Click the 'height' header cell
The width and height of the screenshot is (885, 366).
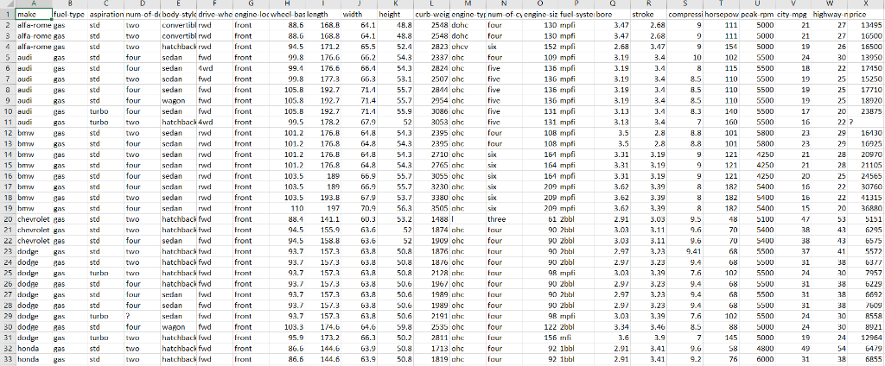point(395,13)
